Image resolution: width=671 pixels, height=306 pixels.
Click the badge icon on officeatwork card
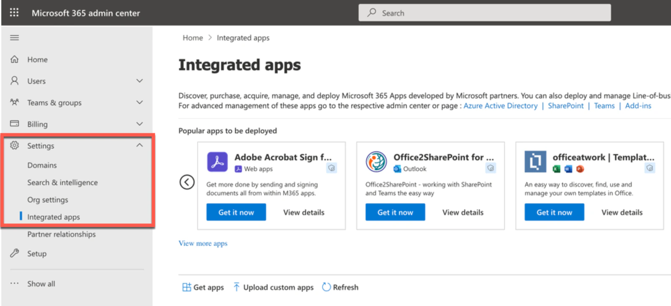pyautogui.click(x=650, y=168)
